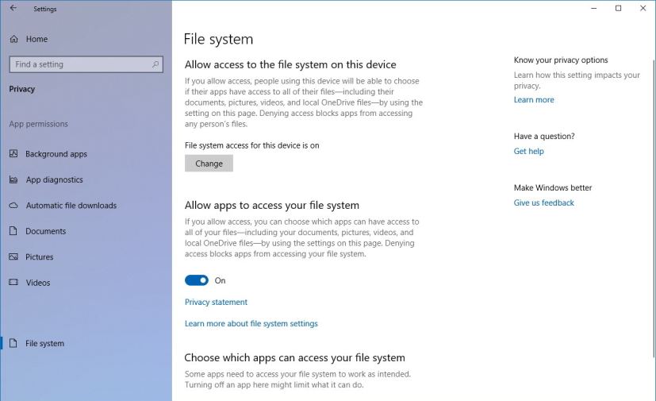Close the Settings window

click(x=643, y=8)
